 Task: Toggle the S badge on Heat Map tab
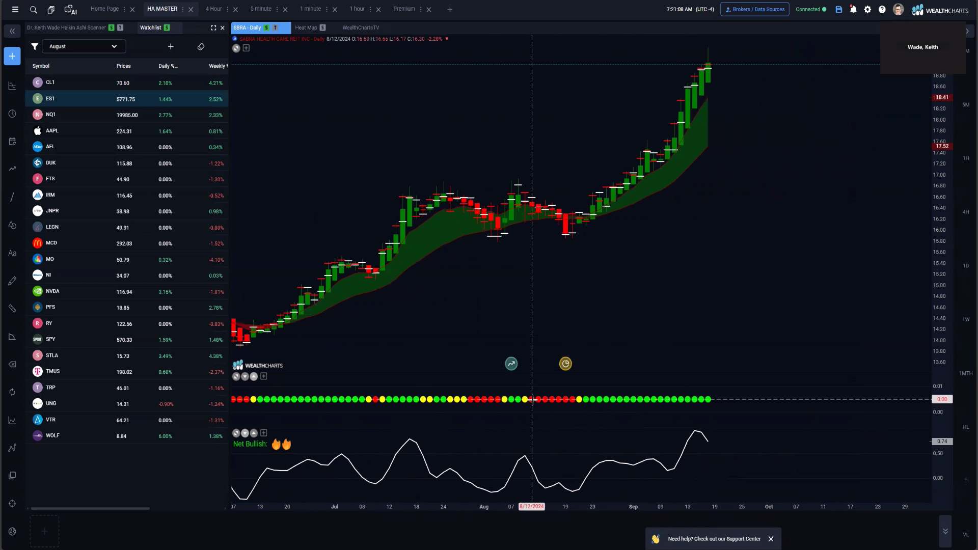point(322,28)
